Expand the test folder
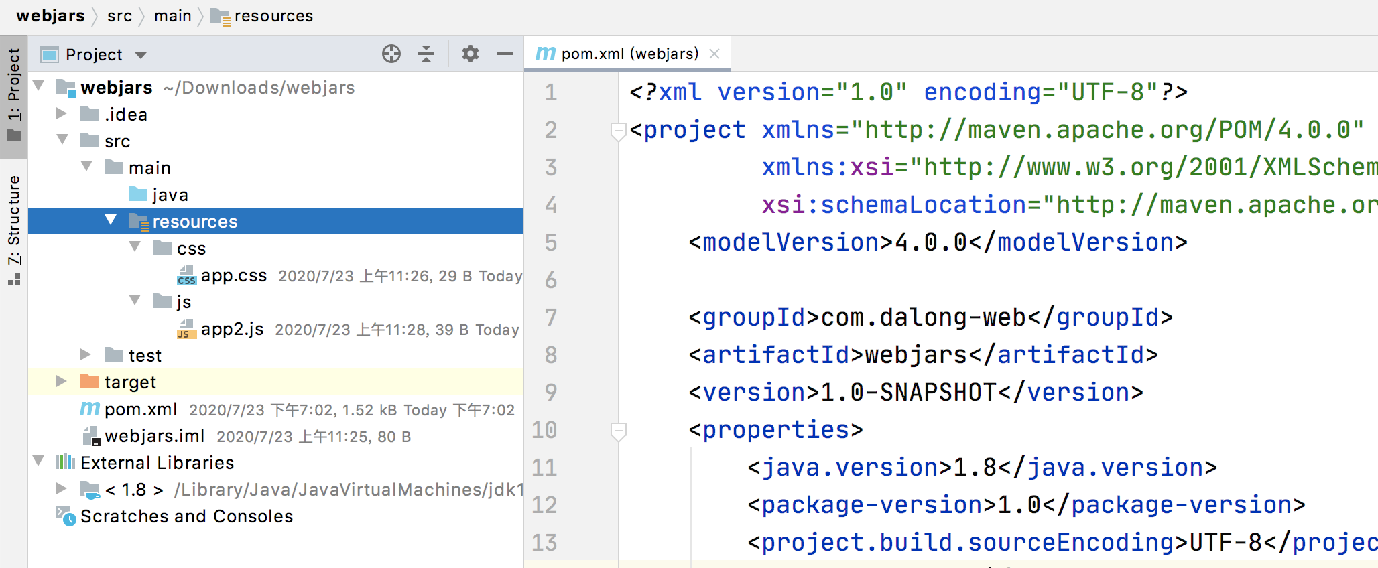This screenshot has height=568, width=1378. click(86, 354)
